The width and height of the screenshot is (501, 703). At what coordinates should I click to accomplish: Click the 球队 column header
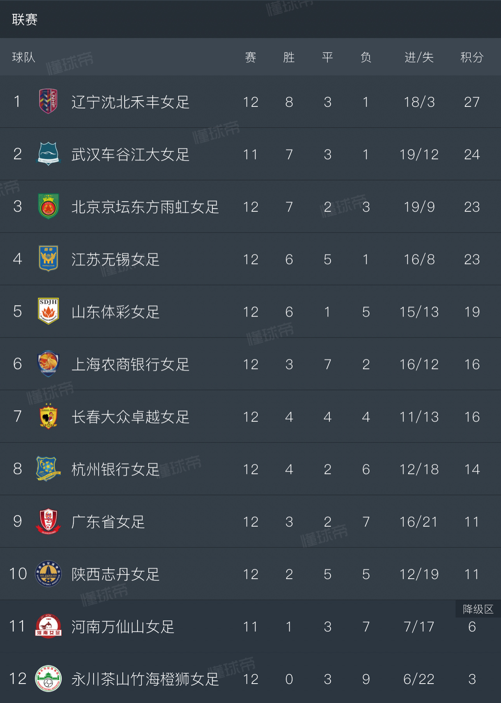[x=24, y=57]
